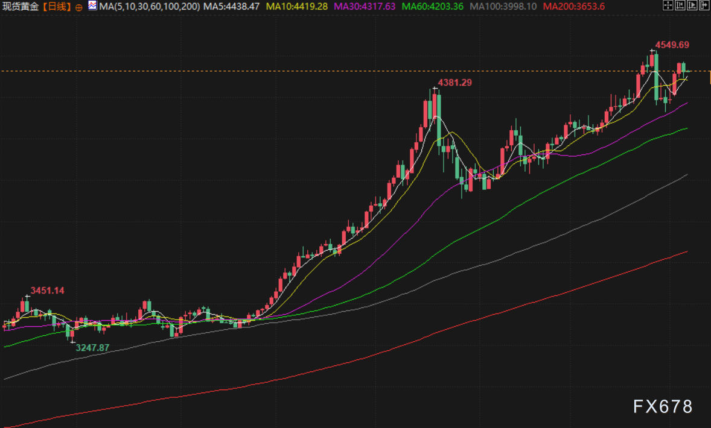Click the magenta MA30 legend label

(x=364, y=7)
